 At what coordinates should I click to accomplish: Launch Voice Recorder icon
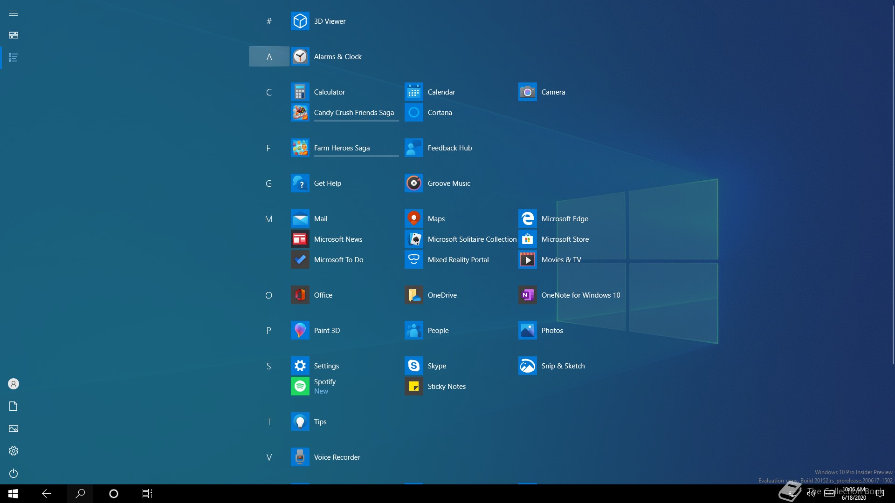click(x=300, y=457)
